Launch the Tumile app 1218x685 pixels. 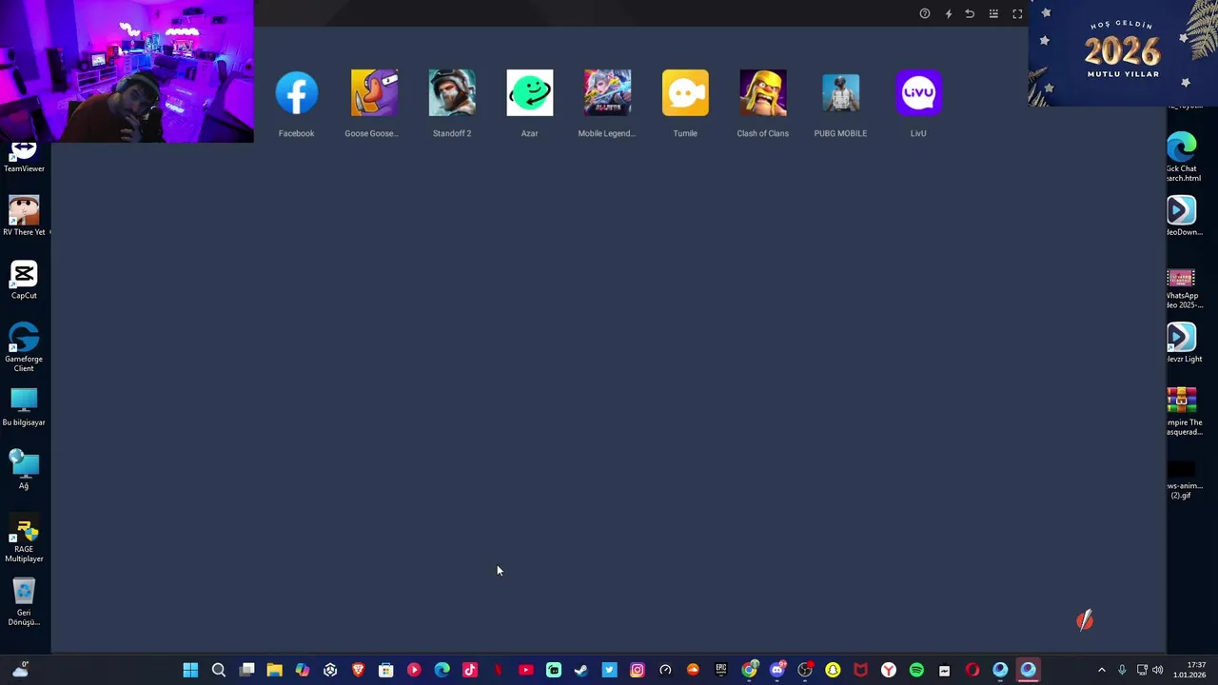(x=685, y=93)
